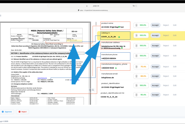185x124 pixels.
Task: Click the palpz favicon in the tab title
Action: pos(78,10)
